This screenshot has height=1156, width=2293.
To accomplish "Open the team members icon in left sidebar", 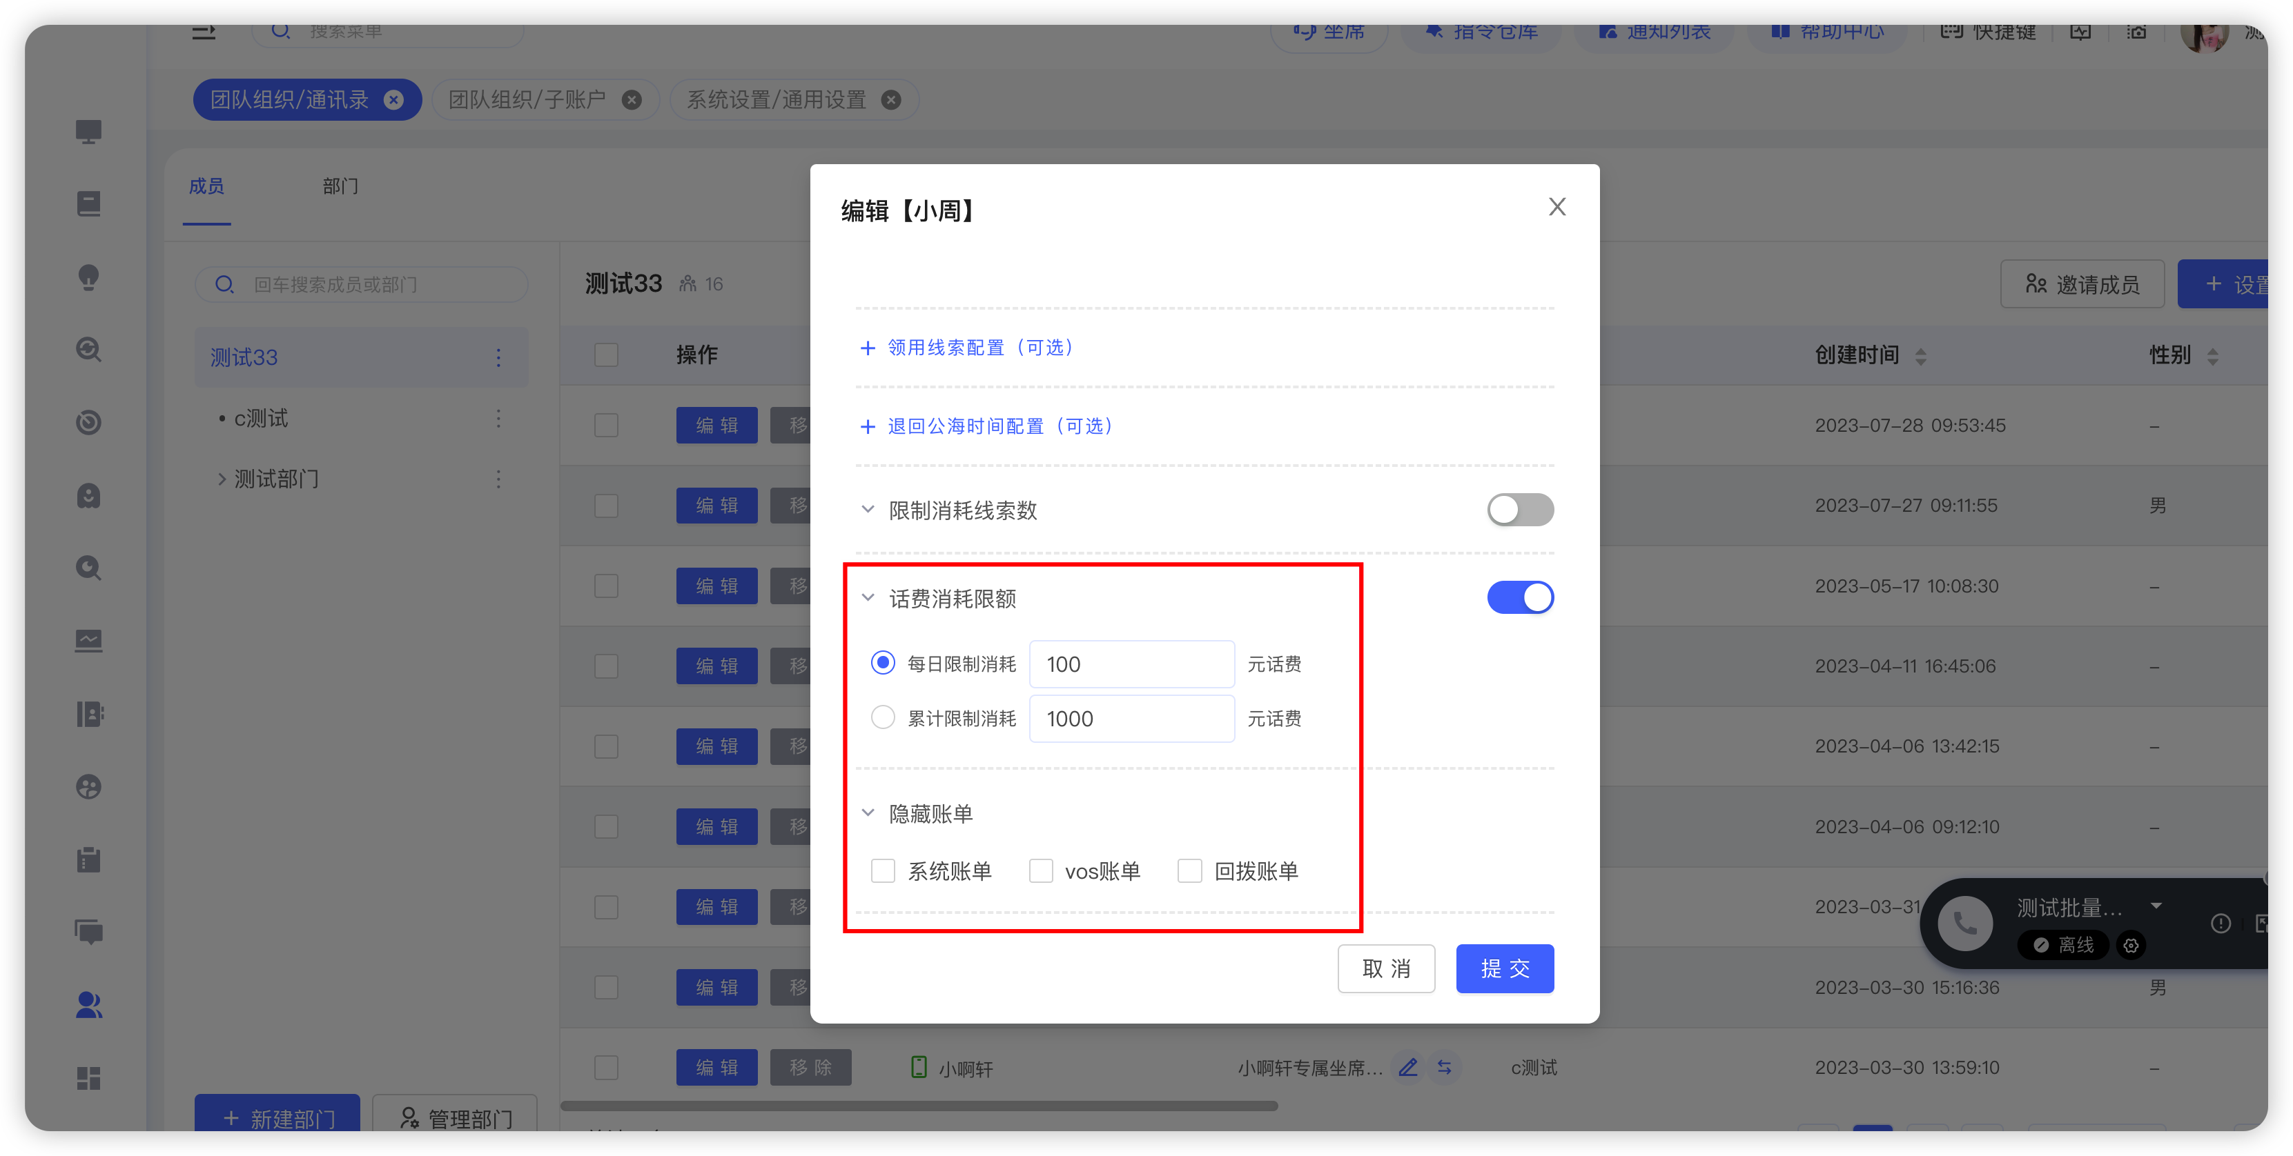I will pyautogui.click(x=88, y=1005).
